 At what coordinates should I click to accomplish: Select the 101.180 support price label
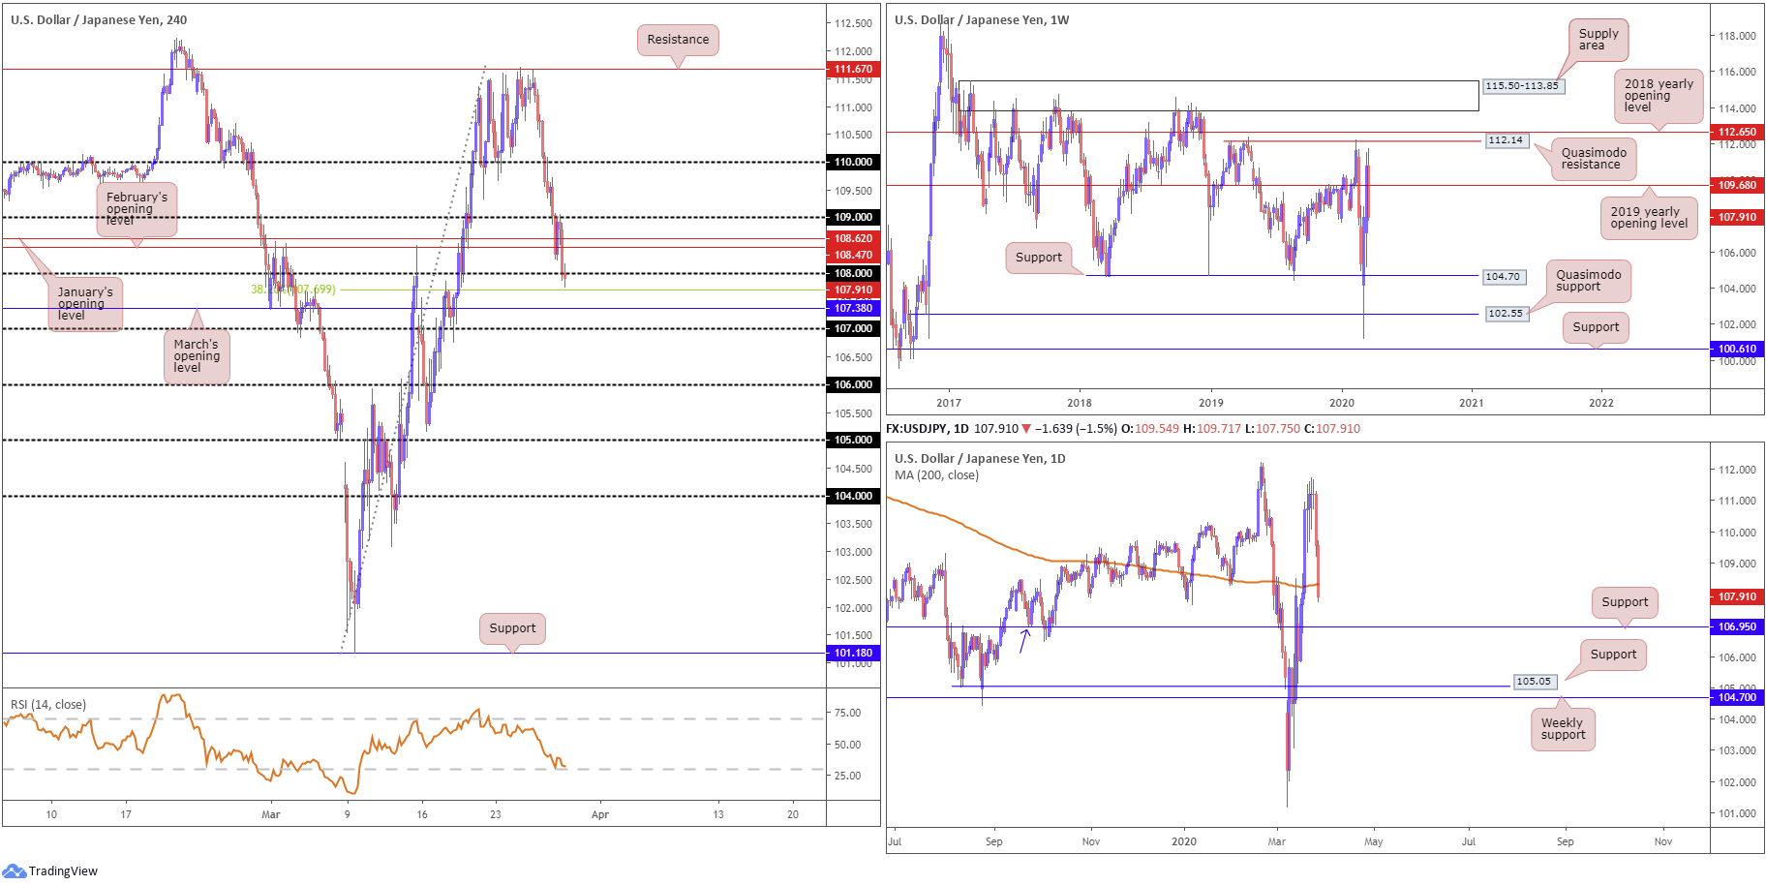click(853, 653)
